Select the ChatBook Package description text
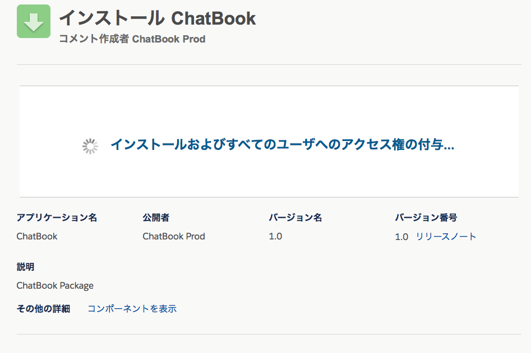 click(55, 286)
